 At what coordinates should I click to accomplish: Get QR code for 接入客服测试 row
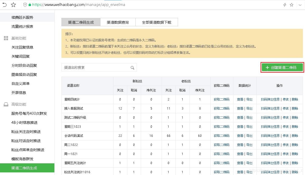pyautogui.click(x=221, y=109)
